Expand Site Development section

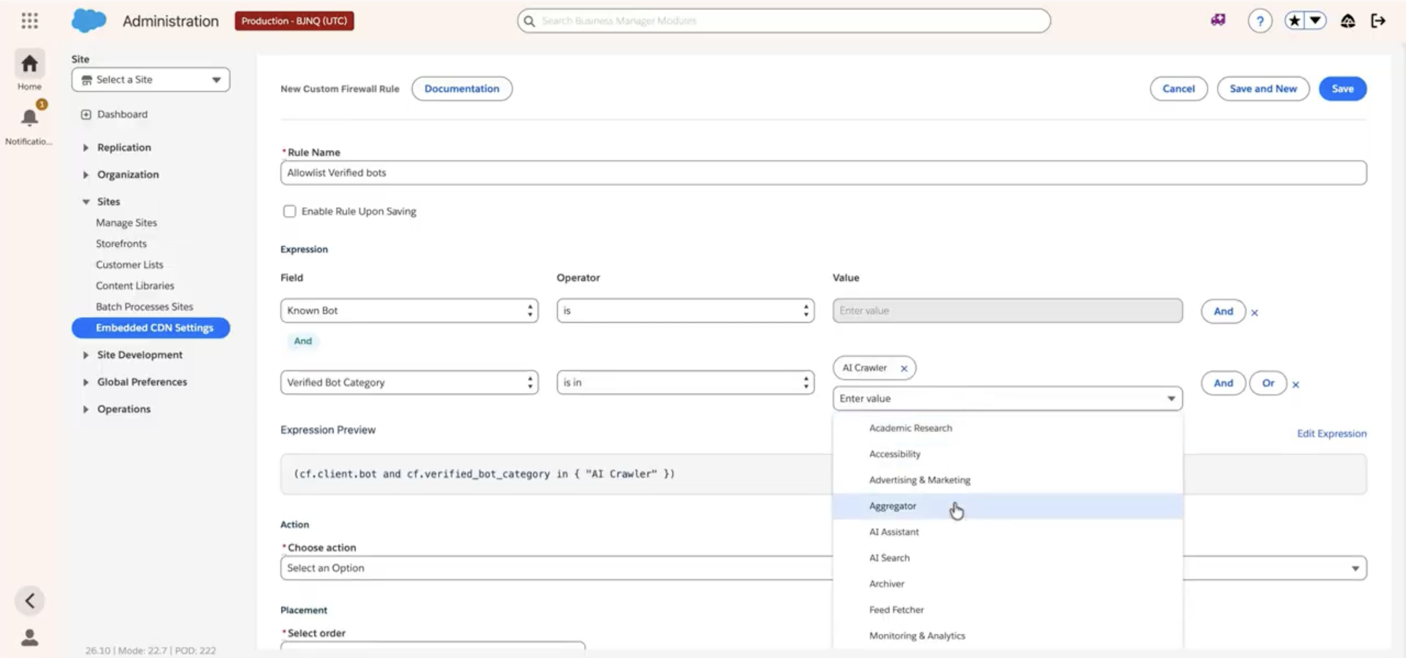click(85, 355)
